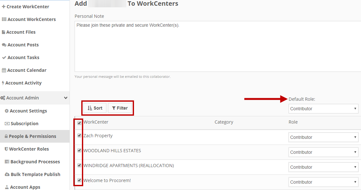Click the cloud download icon beside Bulk Template Publish

7,174
